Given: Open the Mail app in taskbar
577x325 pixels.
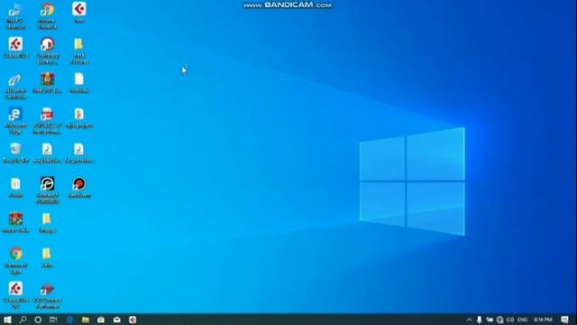Looking at the screenshot, I should click(116, 320).
